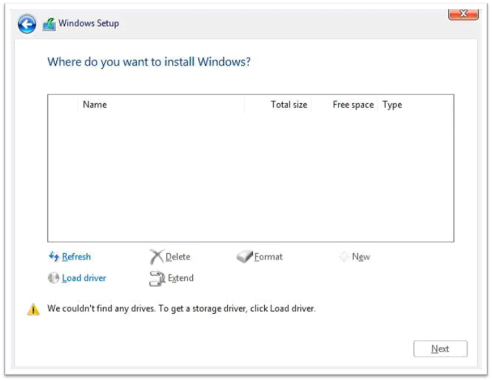Screen dimensions: 492x381
Task: Click the 'Where do you want to install Windows?' heading
Action: point(149,62)
